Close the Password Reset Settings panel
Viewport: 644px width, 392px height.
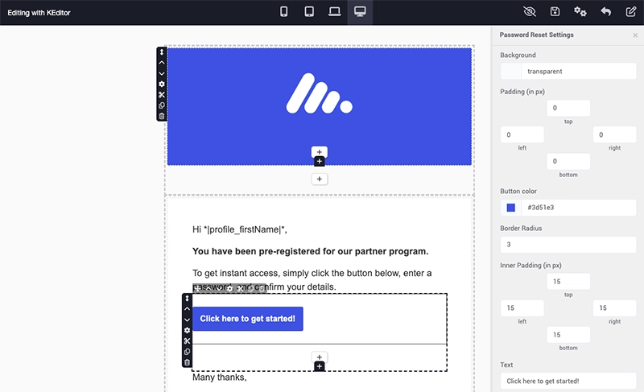(x=635, y=35)
